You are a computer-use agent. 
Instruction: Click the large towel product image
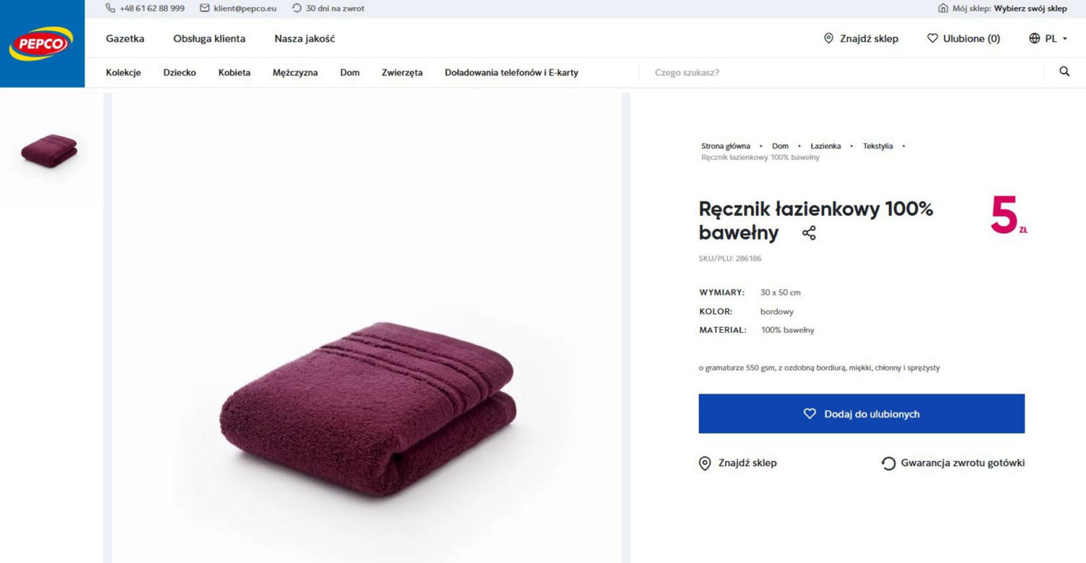(x=367, y=328)
